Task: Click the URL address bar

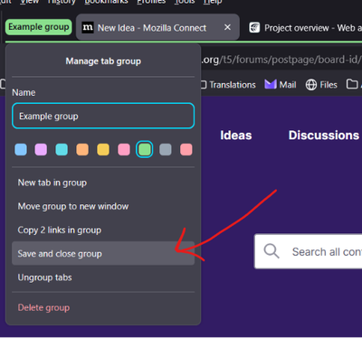Action: 281,60
